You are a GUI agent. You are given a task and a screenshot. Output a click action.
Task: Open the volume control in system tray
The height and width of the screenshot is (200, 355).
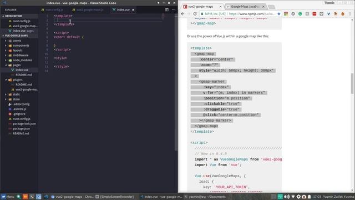coord(287,197)
